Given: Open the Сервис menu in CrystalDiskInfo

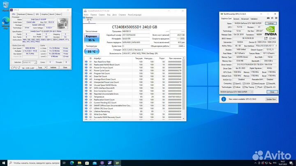Looking at the screenshot, I should [x=102, y=15].
